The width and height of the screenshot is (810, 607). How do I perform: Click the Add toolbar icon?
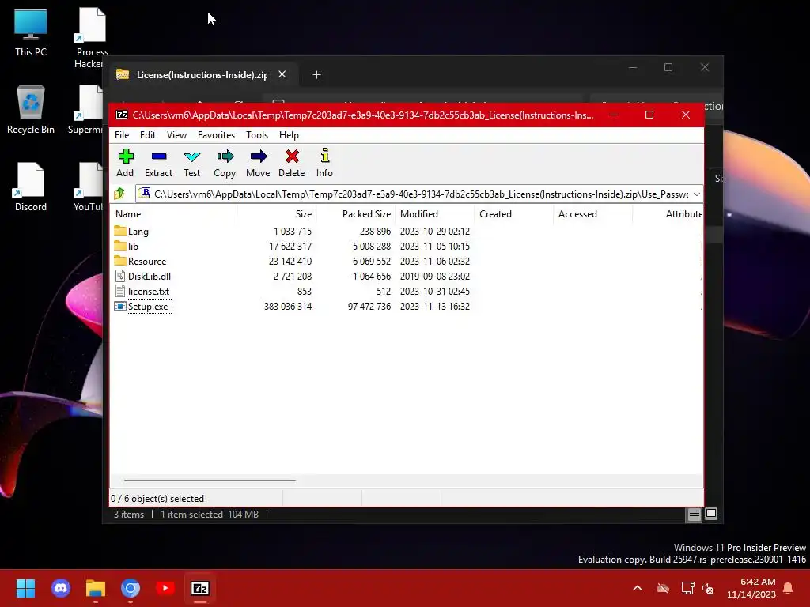point(126,156)
